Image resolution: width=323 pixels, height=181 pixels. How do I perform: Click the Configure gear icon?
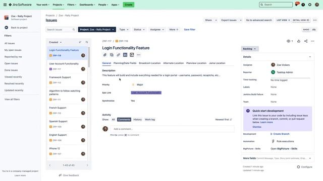[298, 167]
